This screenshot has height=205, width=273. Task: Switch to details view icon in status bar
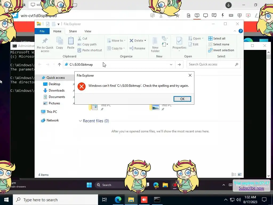pyautogui.click(x=234, y=175)
